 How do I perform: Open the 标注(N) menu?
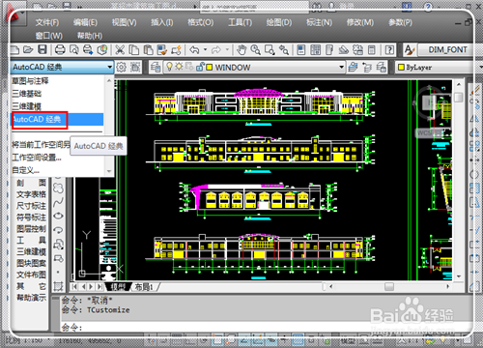pyautogui.click(x=319, y=22)
